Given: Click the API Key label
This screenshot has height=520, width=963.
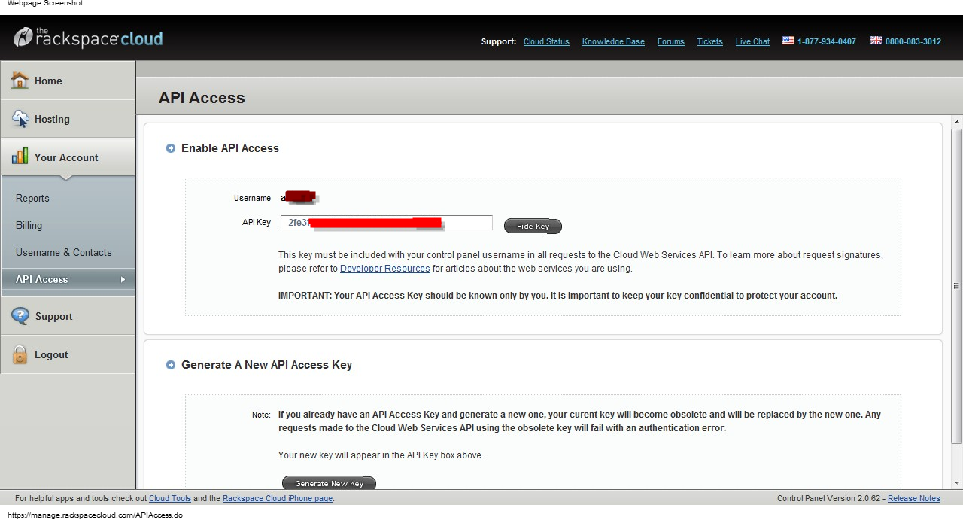Looking at the screenshot, I should [x=257, y=222].
